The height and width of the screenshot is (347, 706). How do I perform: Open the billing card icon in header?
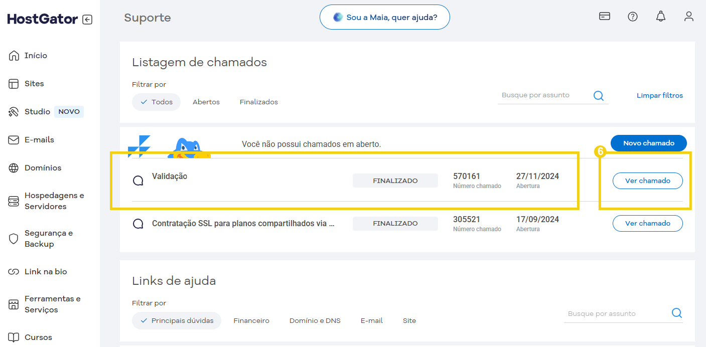click(x=605, y=17)
